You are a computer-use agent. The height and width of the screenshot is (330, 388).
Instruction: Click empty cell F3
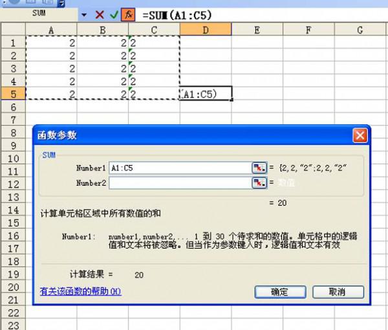click(308, 69)
